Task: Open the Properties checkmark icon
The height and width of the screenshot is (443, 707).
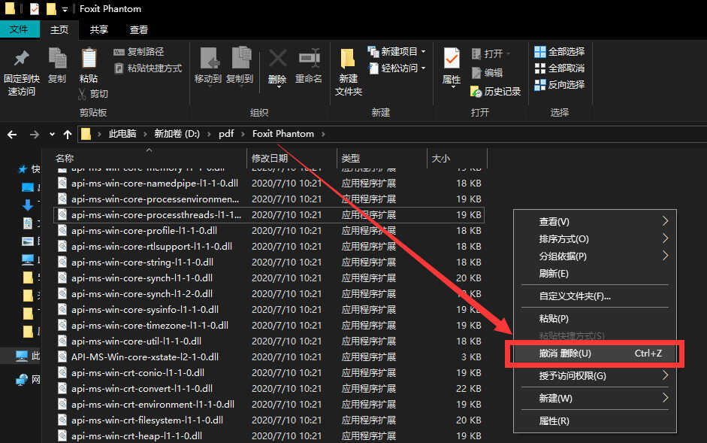Action: (x=452, y=59)
